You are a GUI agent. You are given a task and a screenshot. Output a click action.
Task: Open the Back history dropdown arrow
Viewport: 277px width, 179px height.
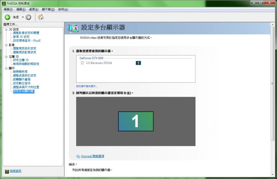pos(23,17)
